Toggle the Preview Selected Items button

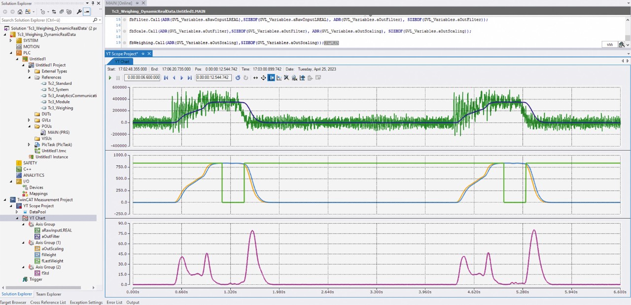[x=87, y=12]
